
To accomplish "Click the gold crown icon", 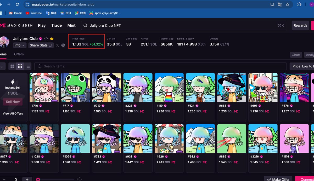I will point(52,39).
